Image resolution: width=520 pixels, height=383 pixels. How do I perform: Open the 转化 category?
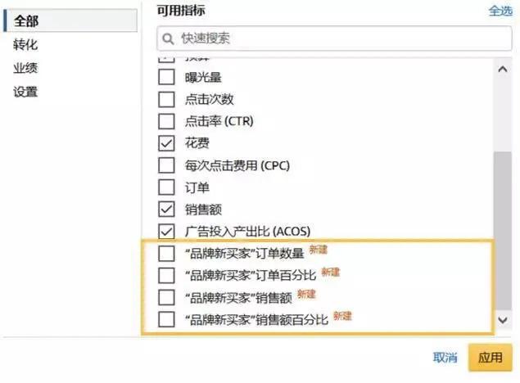(x=25, y=45)
